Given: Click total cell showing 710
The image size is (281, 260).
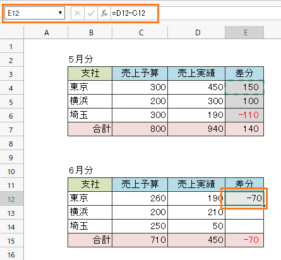Looking at the screenshot, I should point(140,240).
